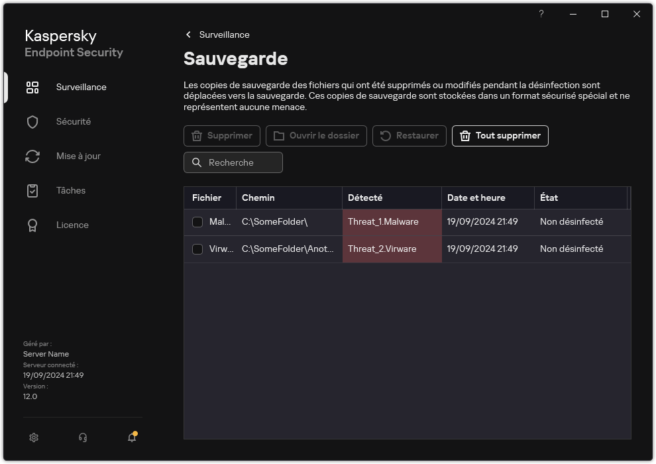Screen dimensions: 656x464
Task: Click the Licence ribbon icon
Action: pyautogui.click(x=32, y=225)
